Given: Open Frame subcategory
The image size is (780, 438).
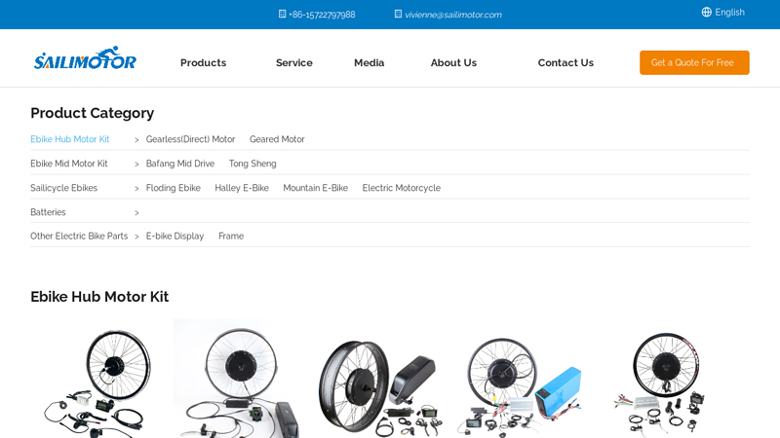Looking at the screenshot, I should (x=231, y=236).
